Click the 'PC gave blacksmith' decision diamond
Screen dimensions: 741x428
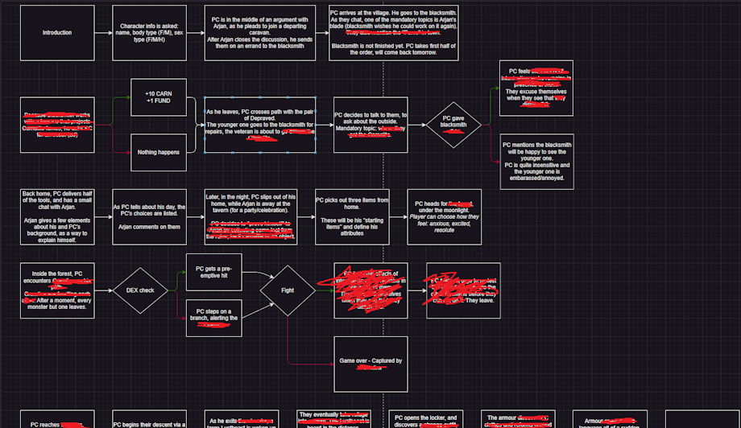click(453, 125)
